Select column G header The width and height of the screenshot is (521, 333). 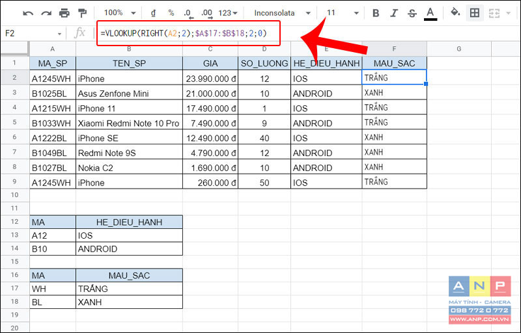(x=459, y=49)
